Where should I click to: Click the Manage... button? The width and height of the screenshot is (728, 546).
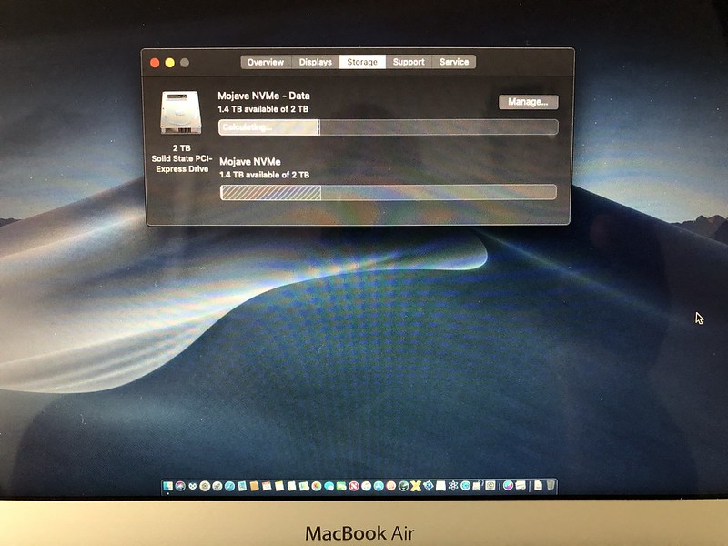click(x=529, y=102)
